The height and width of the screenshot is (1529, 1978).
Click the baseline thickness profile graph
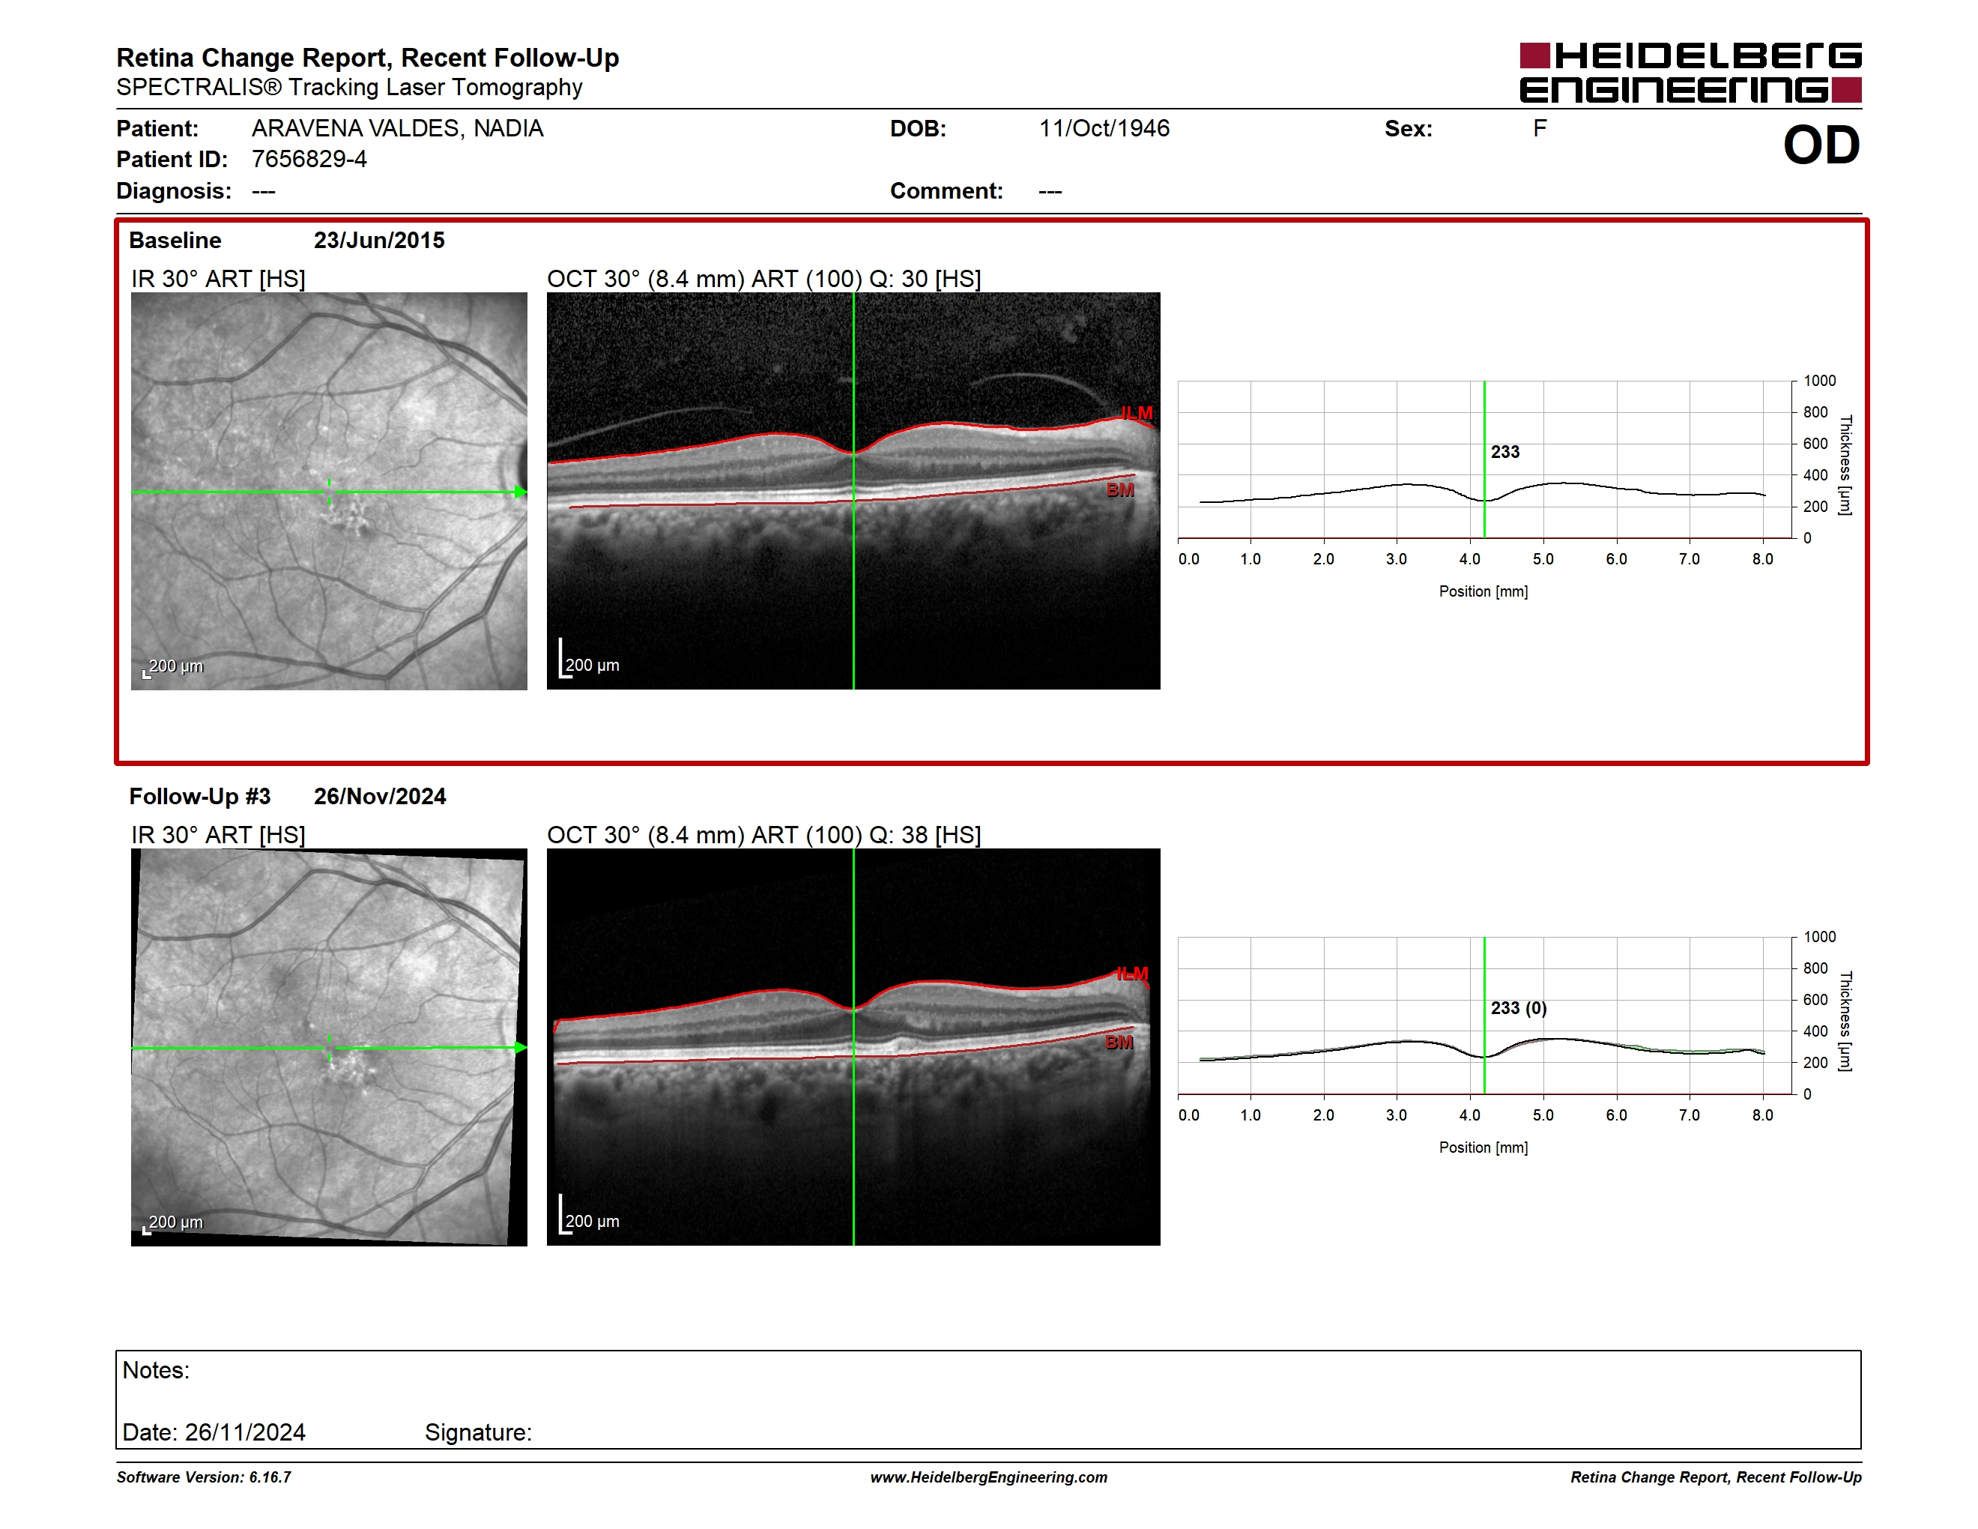coord(1485,459)
